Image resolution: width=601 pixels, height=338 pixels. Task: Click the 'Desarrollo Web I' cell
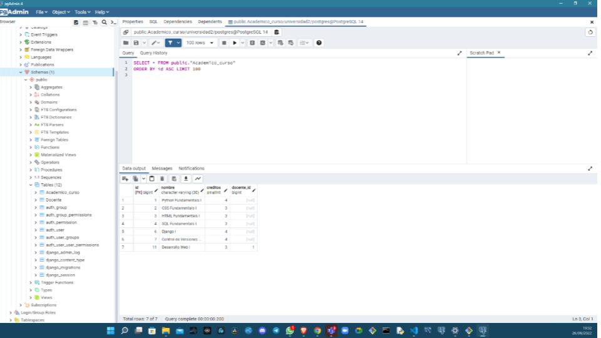click(x=182, y=247)
